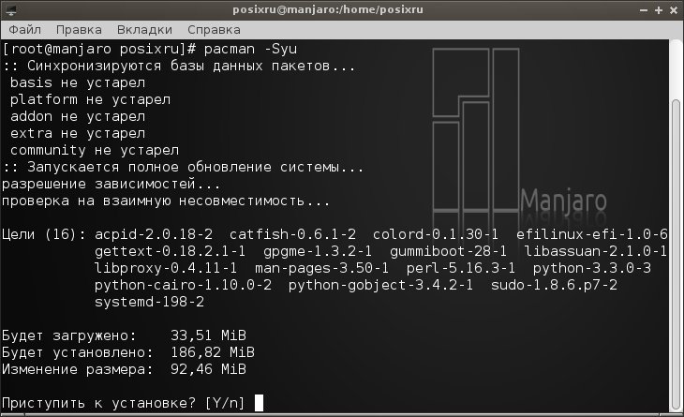This screenshot has width=684, height=417.
Task: Click the '33,51 MiB' download size value
Action: (208, 335)
